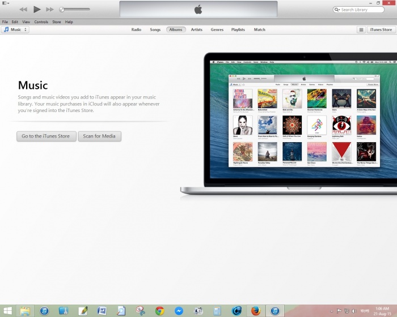Click the list options hamburger icon
397x317 pixels.
click(361, 30)
